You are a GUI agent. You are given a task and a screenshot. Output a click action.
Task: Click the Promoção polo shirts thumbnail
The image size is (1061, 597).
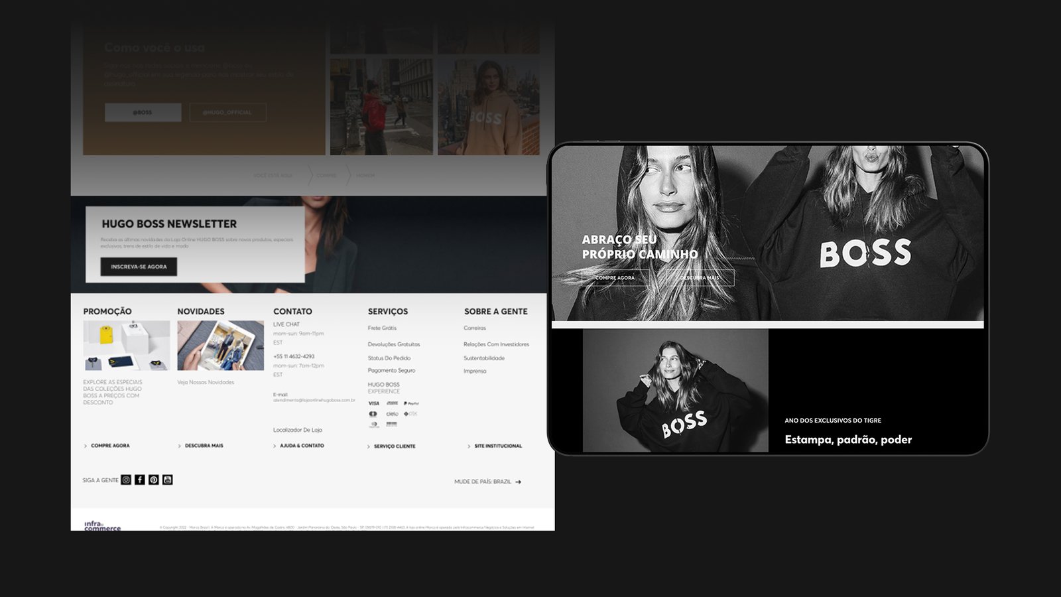[x=126, y=346]
